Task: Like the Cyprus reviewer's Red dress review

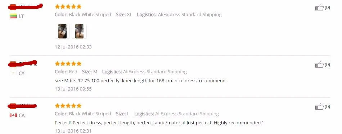Action: point(319,65)
